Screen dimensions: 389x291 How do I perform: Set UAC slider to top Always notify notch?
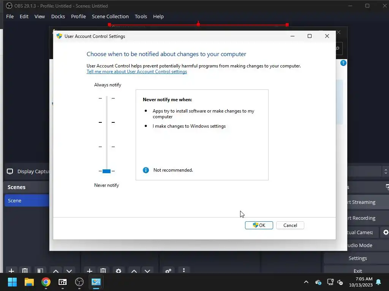click(107, 98)
